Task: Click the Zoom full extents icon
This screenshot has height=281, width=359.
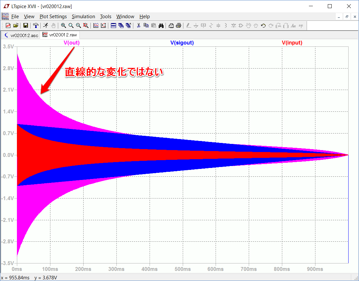Action: click(x=86, y=25)
